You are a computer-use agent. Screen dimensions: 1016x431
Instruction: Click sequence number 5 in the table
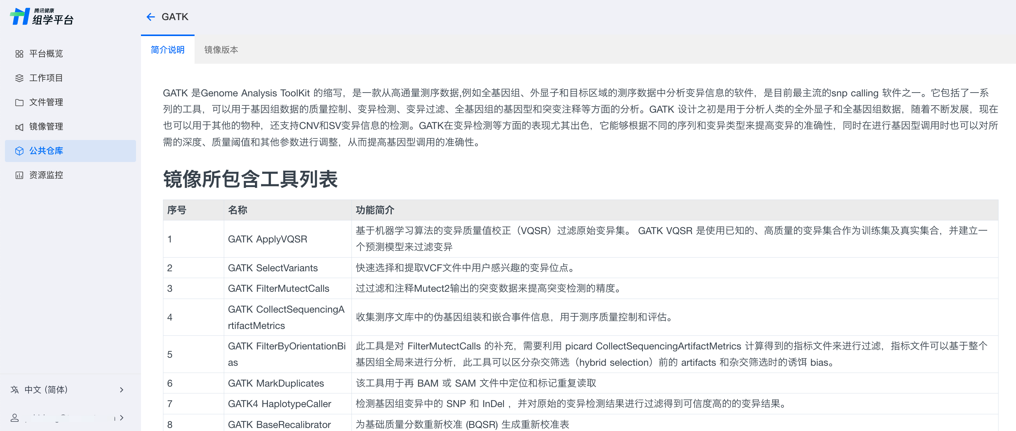169,354
